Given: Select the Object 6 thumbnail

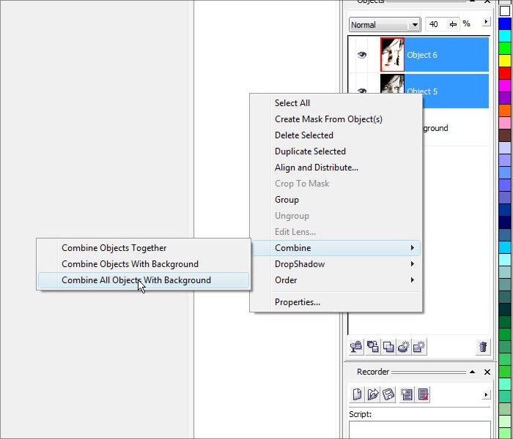Looking at the screenshot, I should (x=392, y=55).
